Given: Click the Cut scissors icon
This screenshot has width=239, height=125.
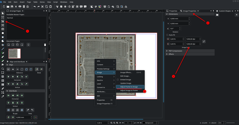Looking at the screenshot, I should [42, 7].
